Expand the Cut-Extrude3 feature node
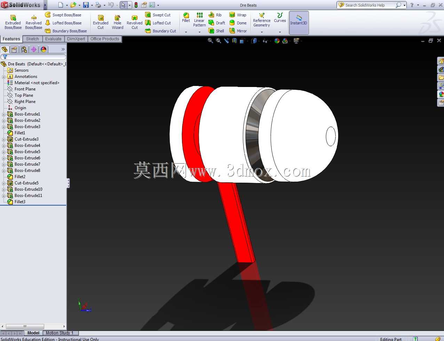The height and width of the screenshot is (341, 444). 4,139
